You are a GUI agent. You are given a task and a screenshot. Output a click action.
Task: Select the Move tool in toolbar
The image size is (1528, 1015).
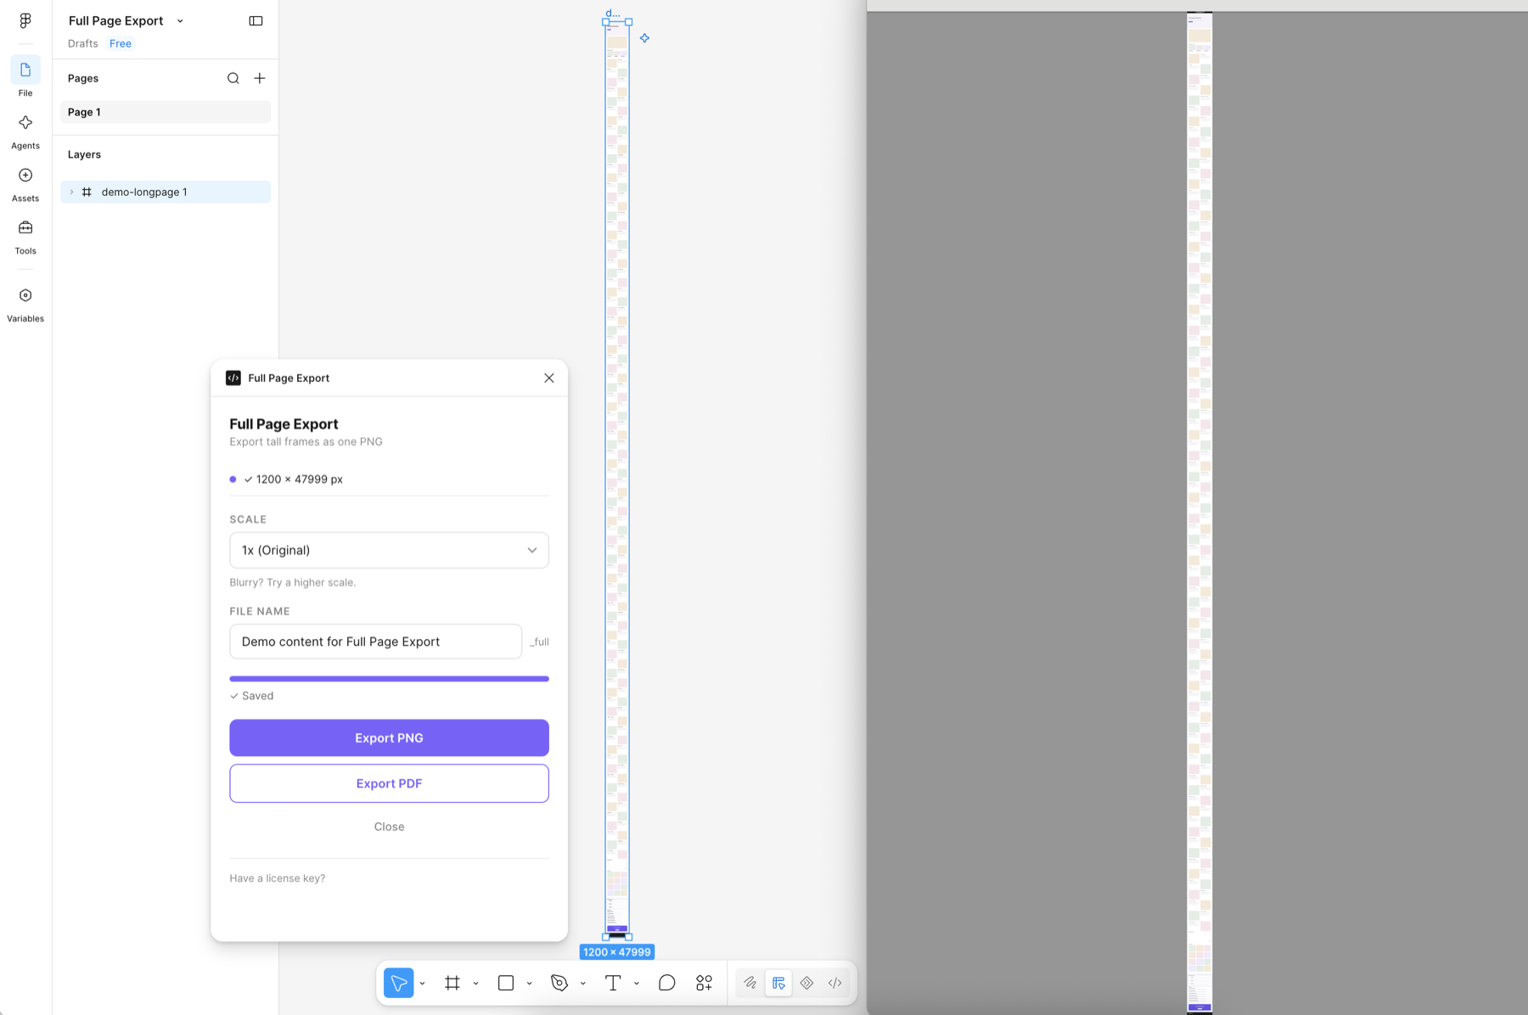(x=398, y=983)
